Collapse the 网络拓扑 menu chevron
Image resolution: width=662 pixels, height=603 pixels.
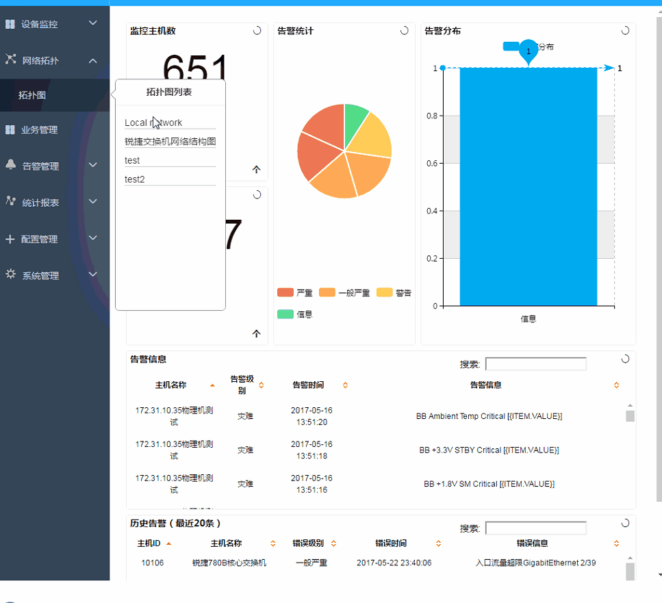(93, 61)
